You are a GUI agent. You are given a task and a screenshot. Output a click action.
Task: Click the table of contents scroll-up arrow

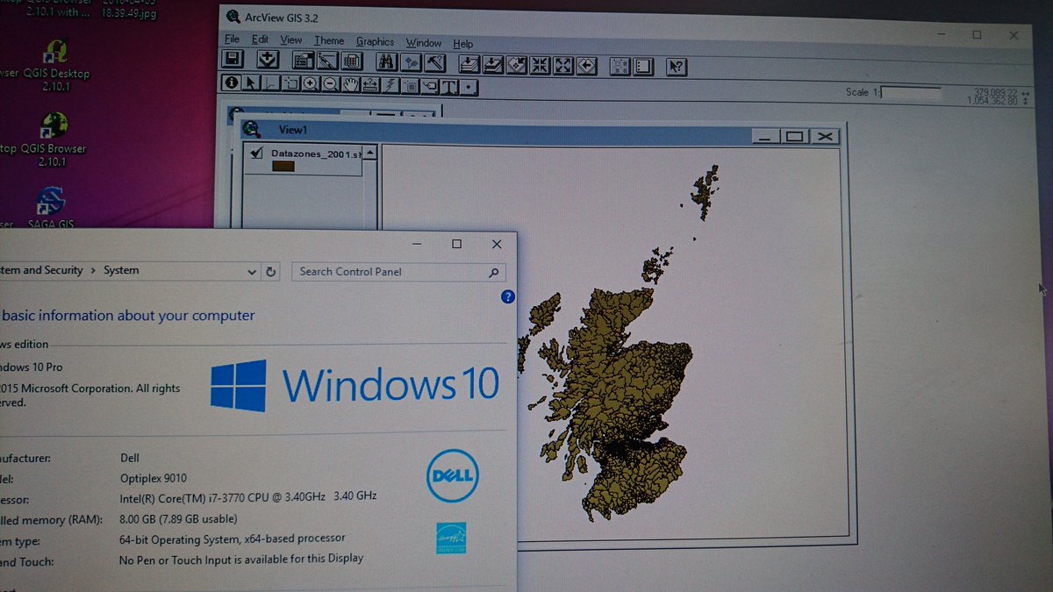coord(369,153)
